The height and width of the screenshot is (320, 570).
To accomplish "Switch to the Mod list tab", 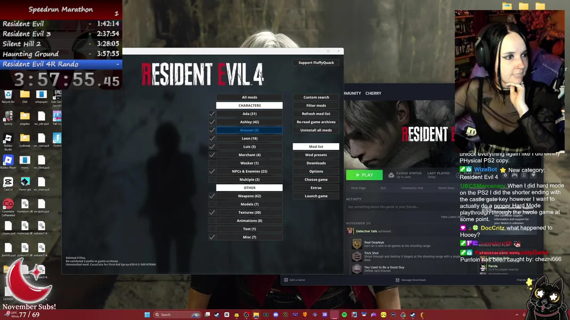I will pyautogui.click(x=316, y=147).
